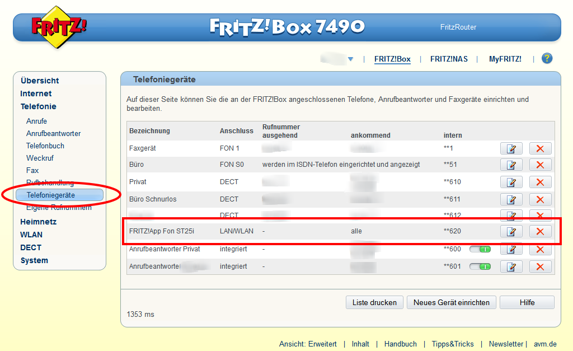Edit the Büro Schnurlos device
This screenshot has height=351, width=573.
coord(511,200)
